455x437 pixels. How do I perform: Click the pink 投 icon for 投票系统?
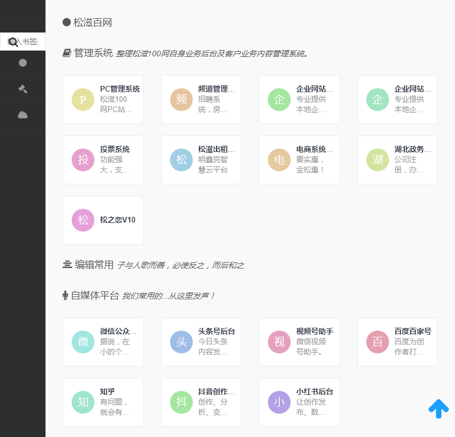point(83,160)
